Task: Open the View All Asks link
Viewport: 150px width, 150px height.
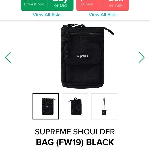Action: tap(47, 15)
